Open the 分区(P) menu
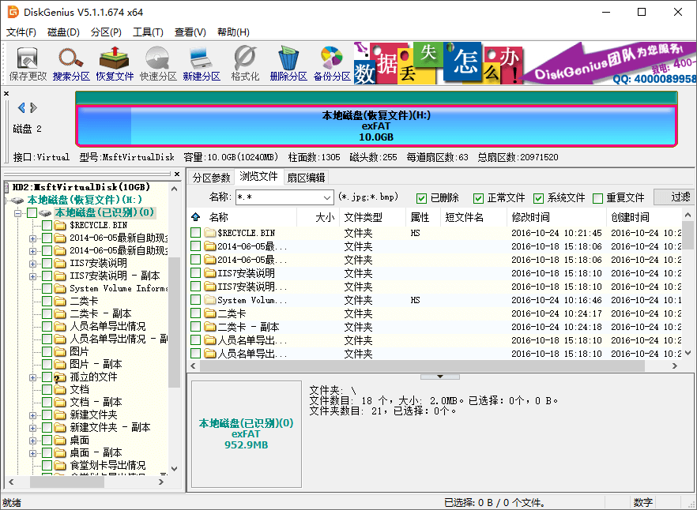This screenshot has width=697, height=510. pyautogui.click(x=106, y=32)
